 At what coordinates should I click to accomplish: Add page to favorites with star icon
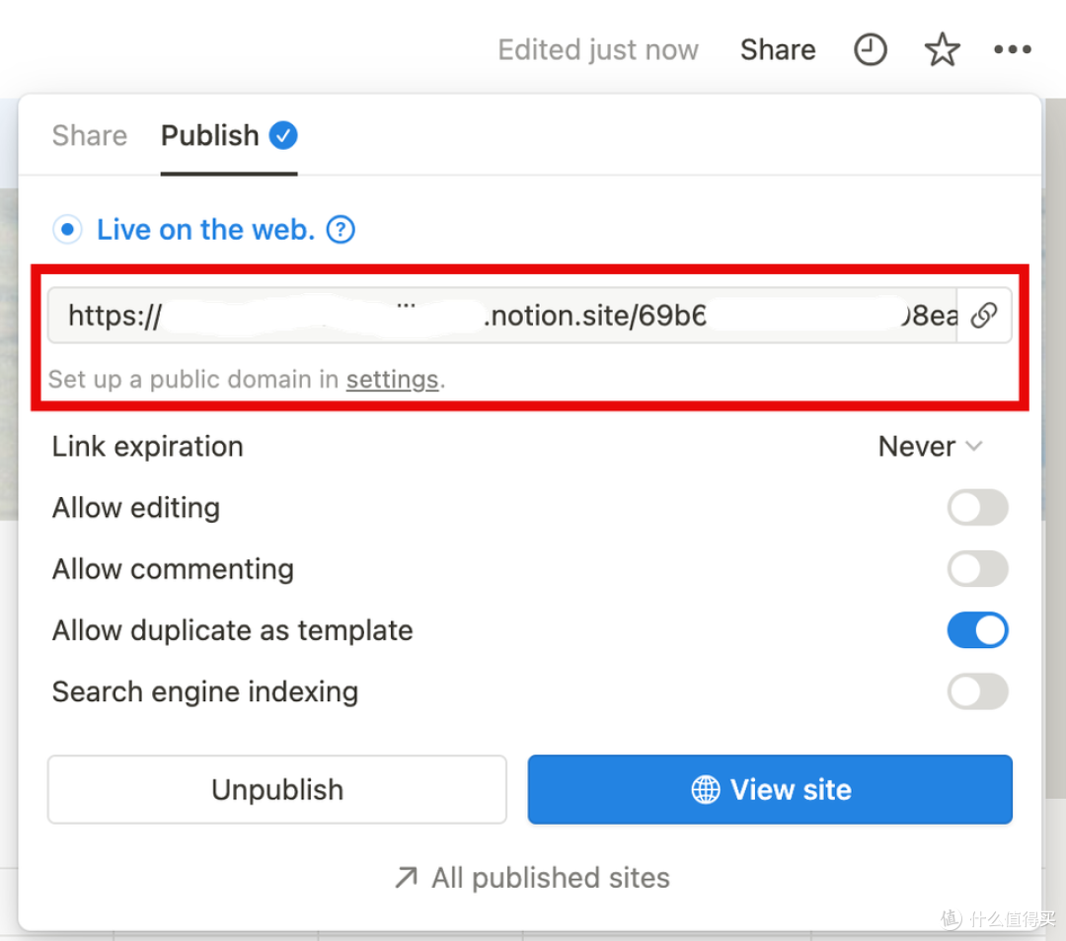(943, 49)
